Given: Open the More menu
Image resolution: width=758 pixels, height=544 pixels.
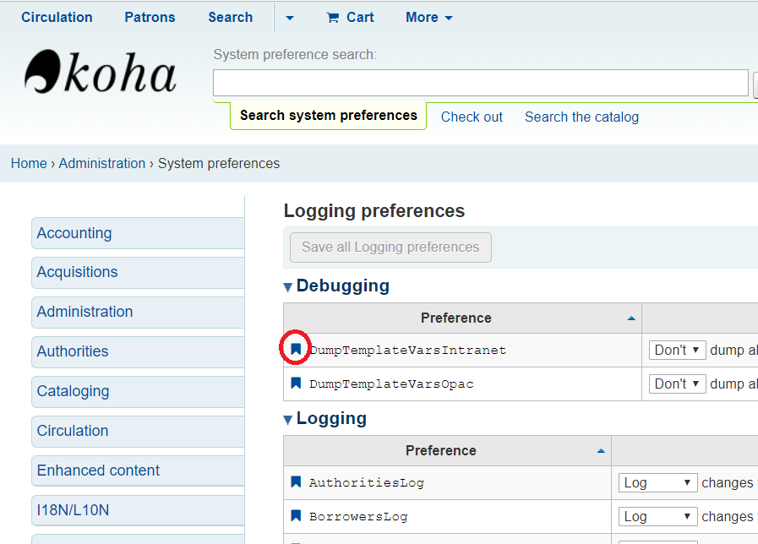Looking at the screenshot, I should [x=428, y=18].
